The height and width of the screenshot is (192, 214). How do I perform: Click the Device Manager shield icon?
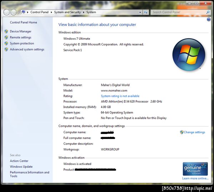coord(6,31)
